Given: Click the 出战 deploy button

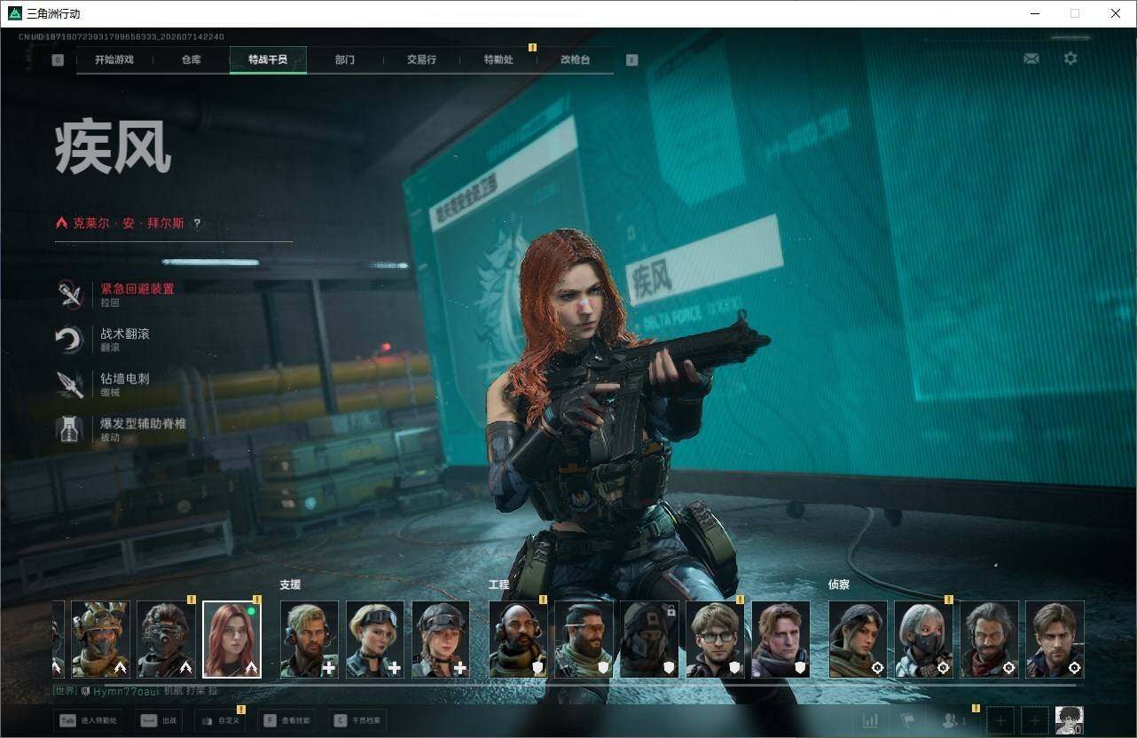Looking at the screenshot, I should [x=159, y=720].
